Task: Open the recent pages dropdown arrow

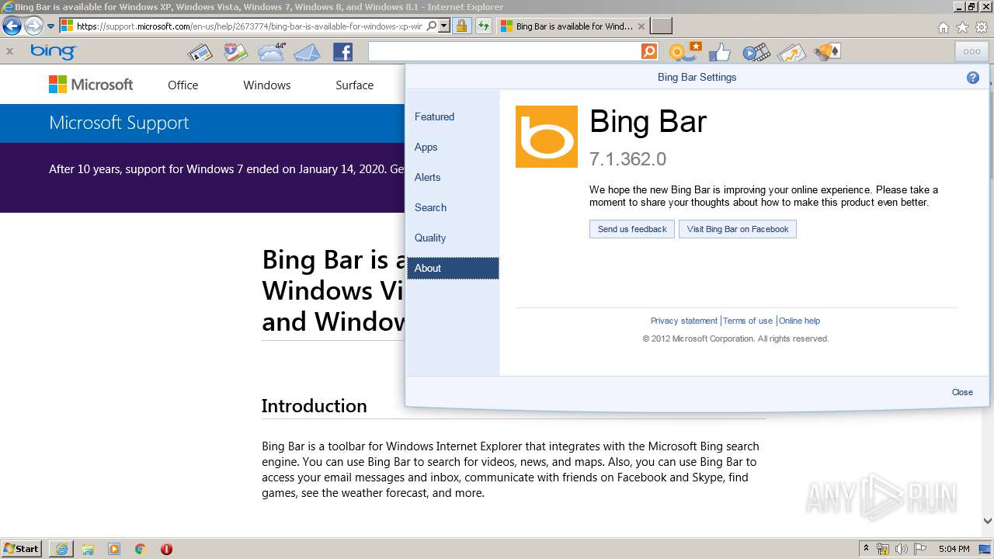Action: click(x=51, y=26)
